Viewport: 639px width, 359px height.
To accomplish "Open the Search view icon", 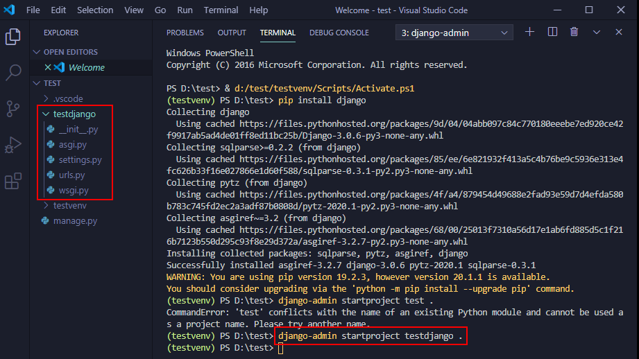I will pos(13,73).
